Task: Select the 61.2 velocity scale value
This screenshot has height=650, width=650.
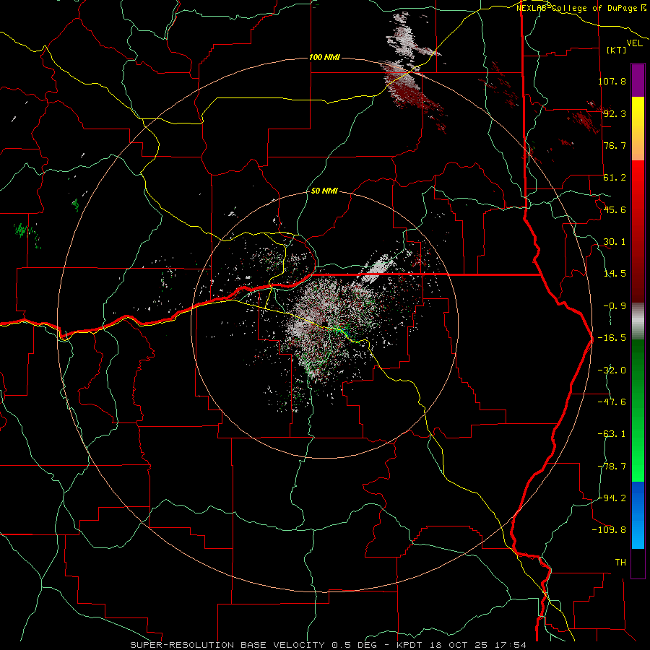Action: tap(615, 178)
